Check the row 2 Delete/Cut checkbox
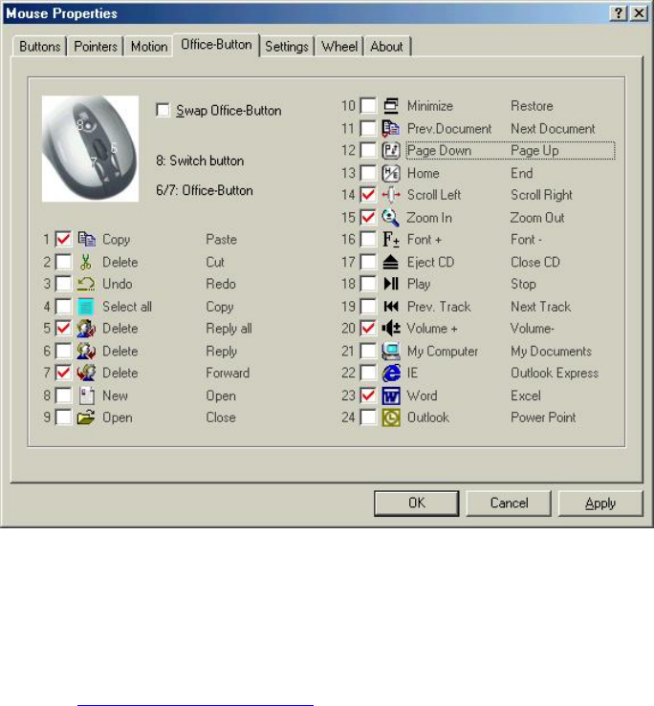Viewport: 654px width, 706px height. click(63, 262)
